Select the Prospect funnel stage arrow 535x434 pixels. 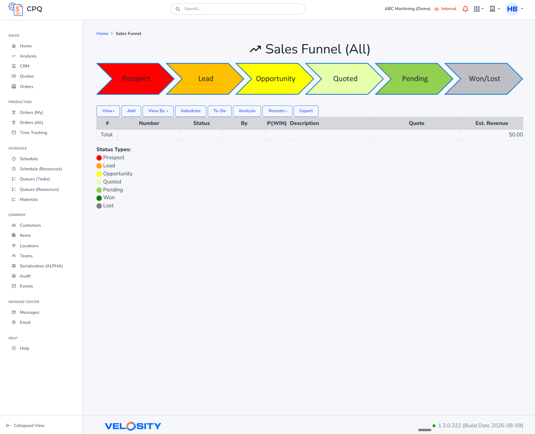pyautogui.click(x=135, y=79)
